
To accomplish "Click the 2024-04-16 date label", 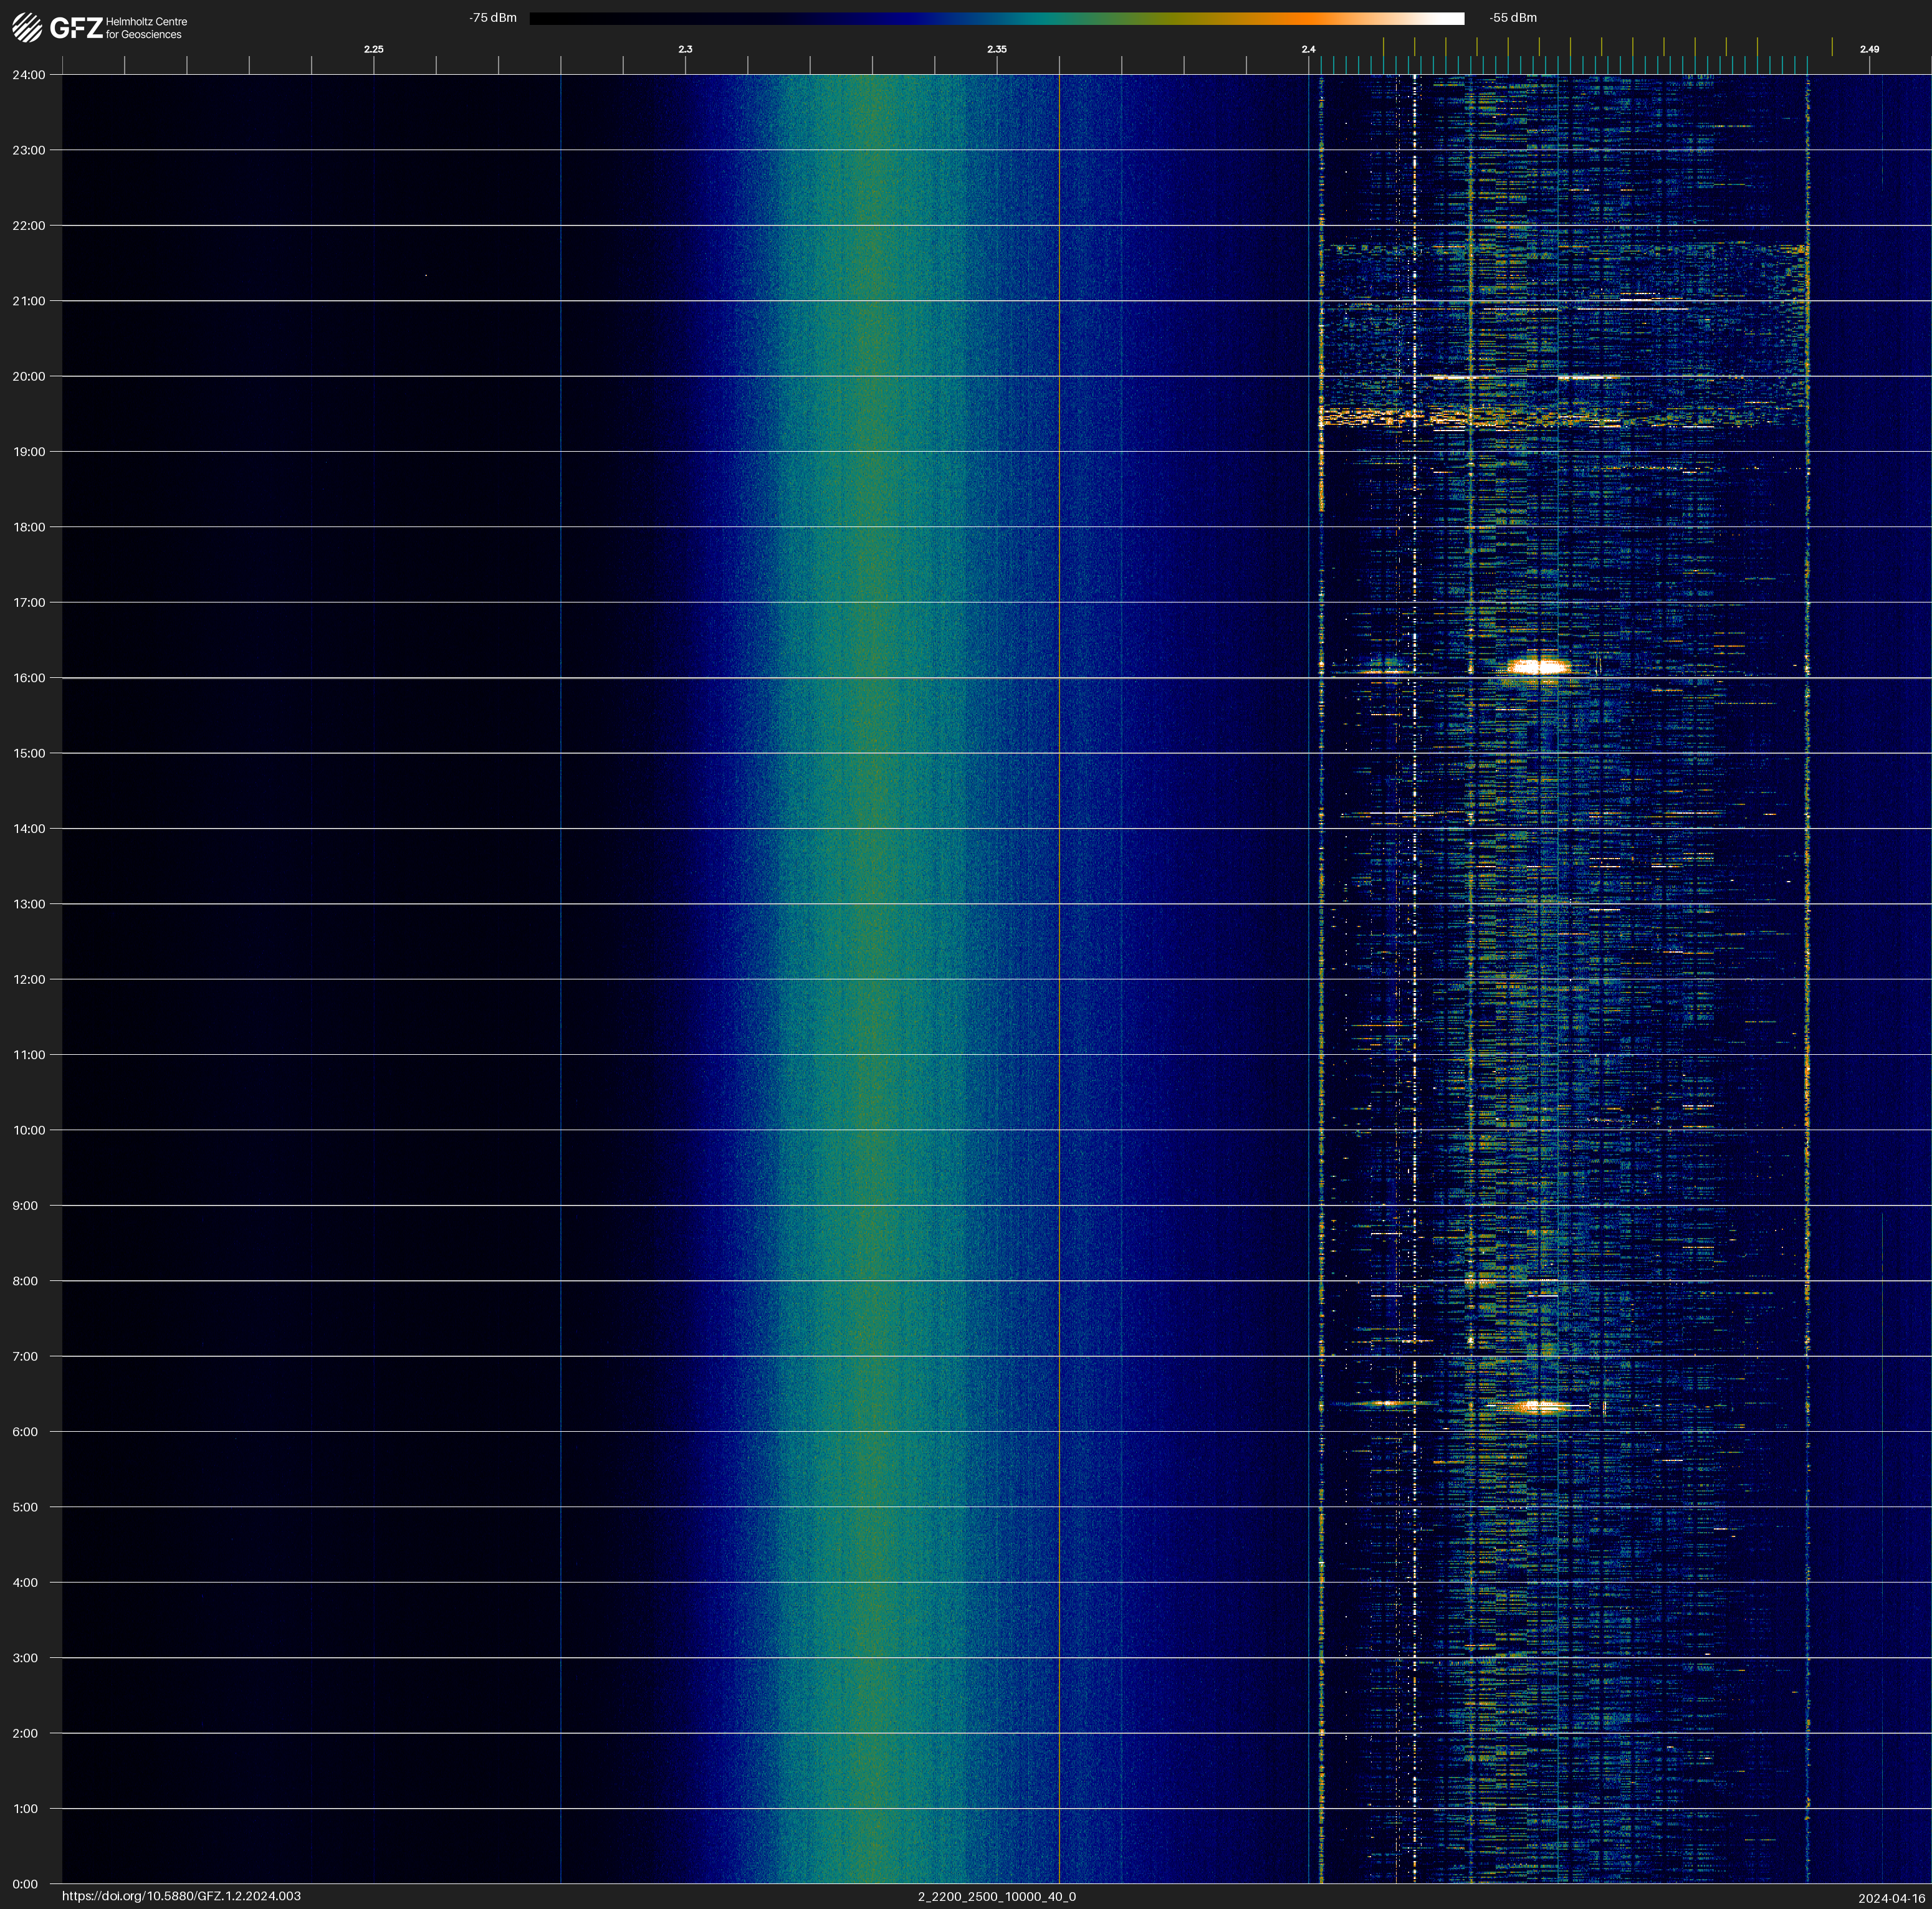I will 1891,1898.
